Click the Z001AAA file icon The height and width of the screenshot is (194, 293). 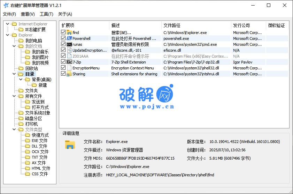[69, 56]
